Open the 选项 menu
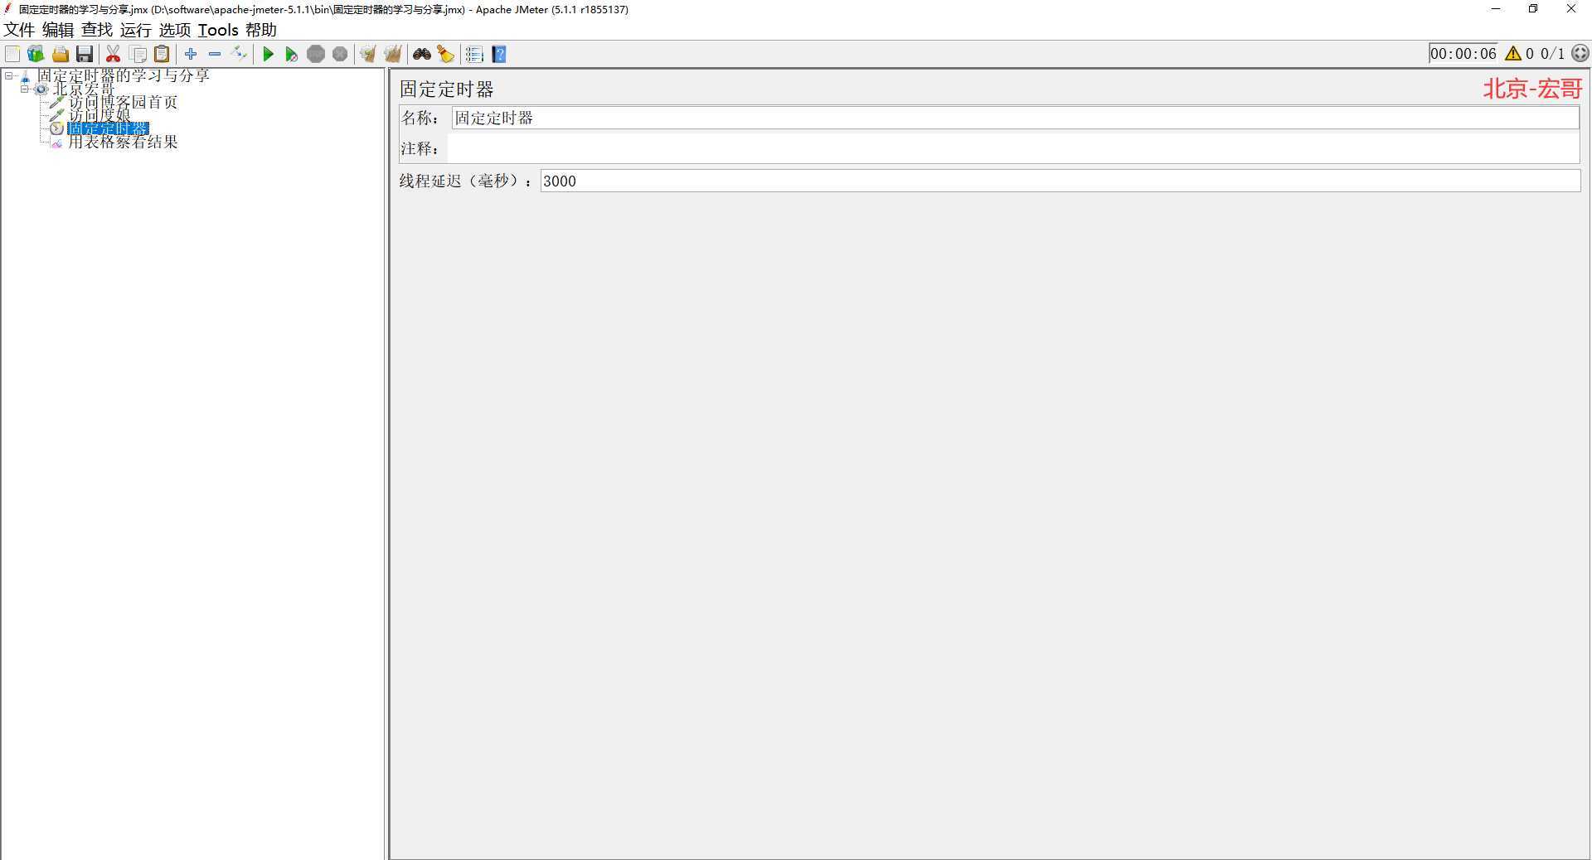 coord(175,30)
